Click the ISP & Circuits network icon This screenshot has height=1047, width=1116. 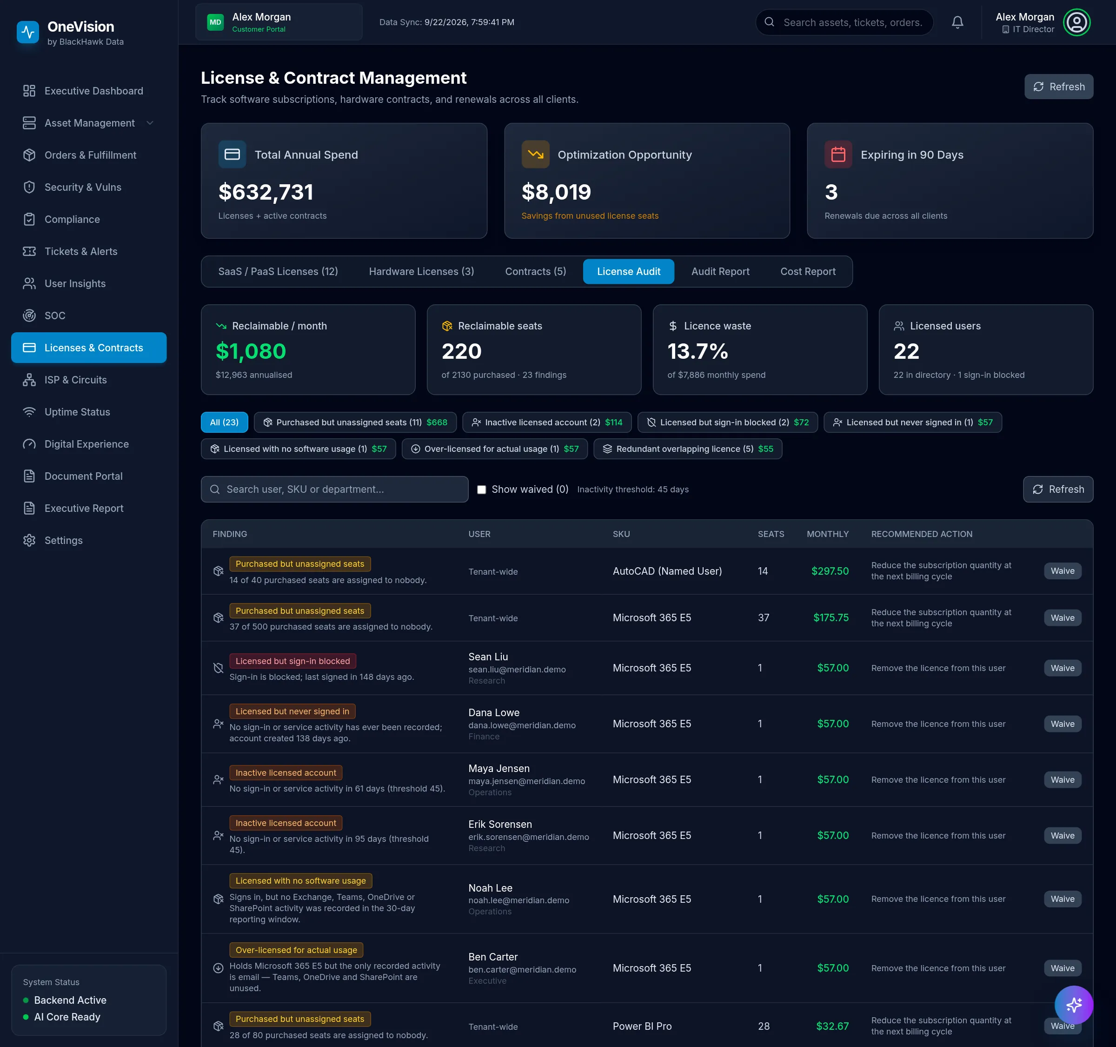coord(29,380)
